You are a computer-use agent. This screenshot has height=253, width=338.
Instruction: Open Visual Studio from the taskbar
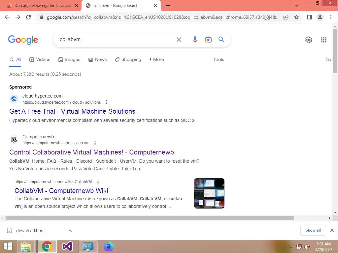tap(67, 246)
